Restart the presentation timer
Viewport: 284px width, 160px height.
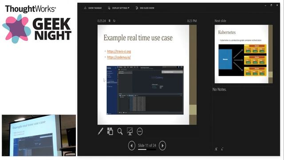pyautogui.click(x=114, y=21)
